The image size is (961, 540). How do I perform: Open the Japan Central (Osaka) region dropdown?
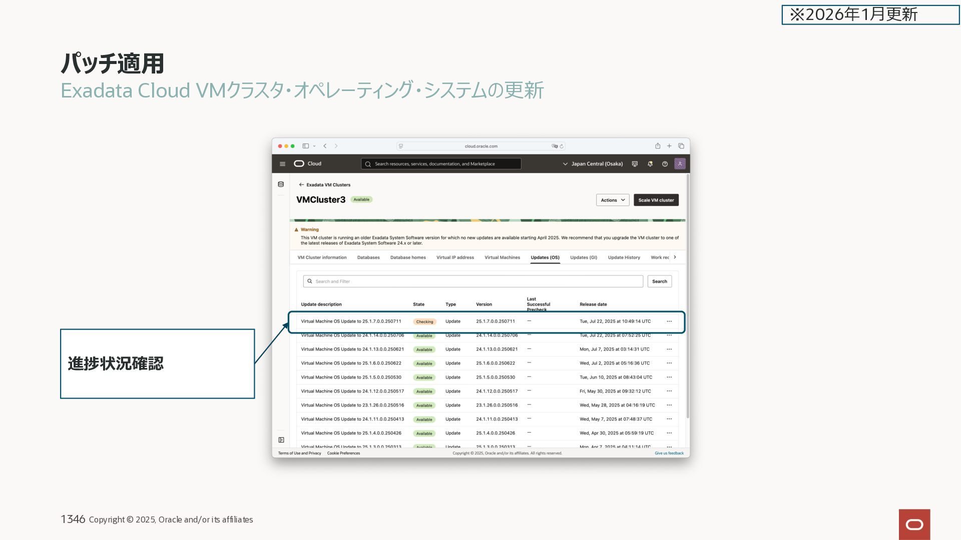593,164
